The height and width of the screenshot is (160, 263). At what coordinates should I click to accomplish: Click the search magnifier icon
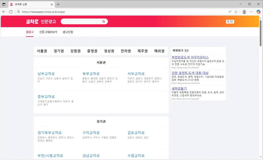click(x=104, y=21)
